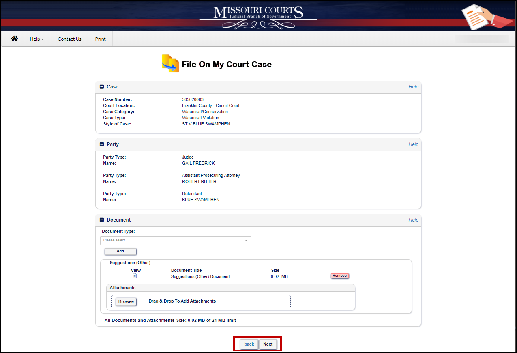This screenshot has height=353, width=517.
Task: View the Suggestions (Other) document icon
Action: (x=135, y=276)
